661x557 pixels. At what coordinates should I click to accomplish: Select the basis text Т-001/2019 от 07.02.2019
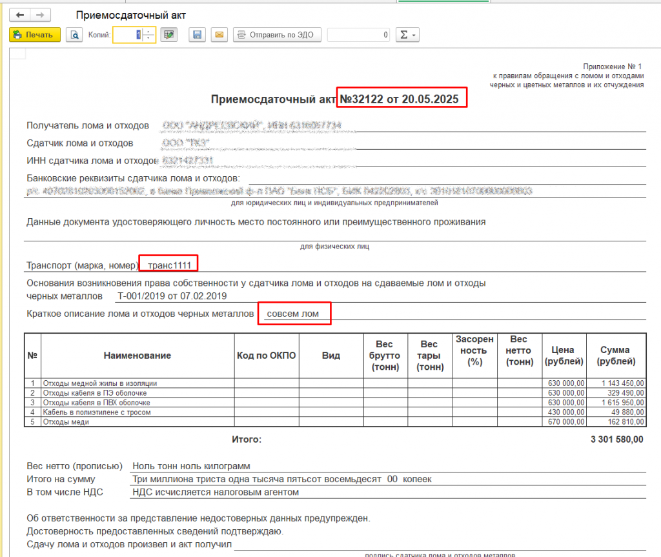coord(172,296)
